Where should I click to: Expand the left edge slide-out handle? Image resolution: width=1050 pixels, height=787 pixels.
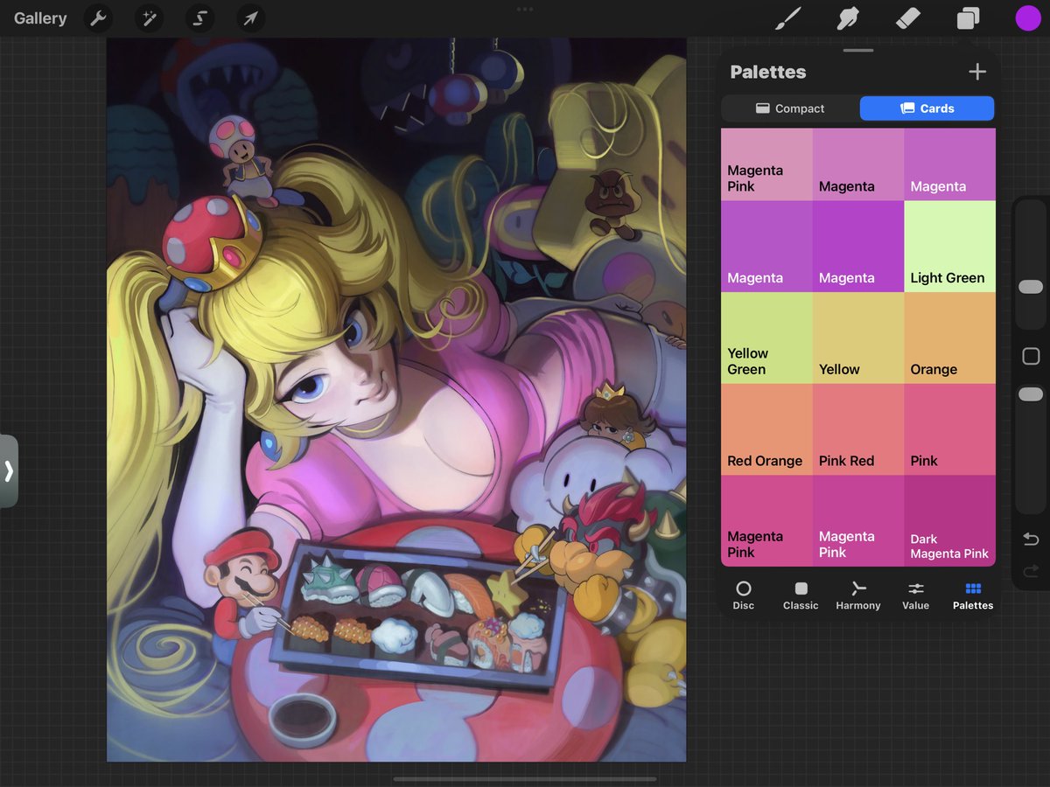coord(9,471)
